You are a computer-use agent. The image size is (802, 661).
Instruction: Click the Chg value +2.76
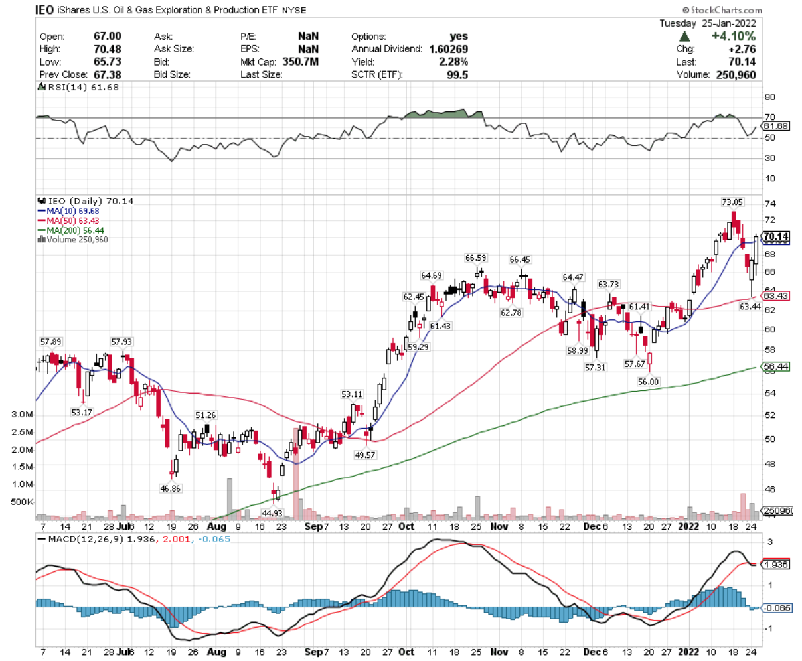(x=742, y=49)
